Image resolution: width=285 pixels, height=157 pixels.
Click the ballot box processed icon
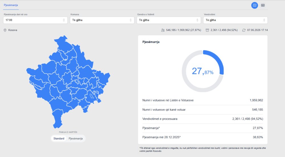(207, 30)
